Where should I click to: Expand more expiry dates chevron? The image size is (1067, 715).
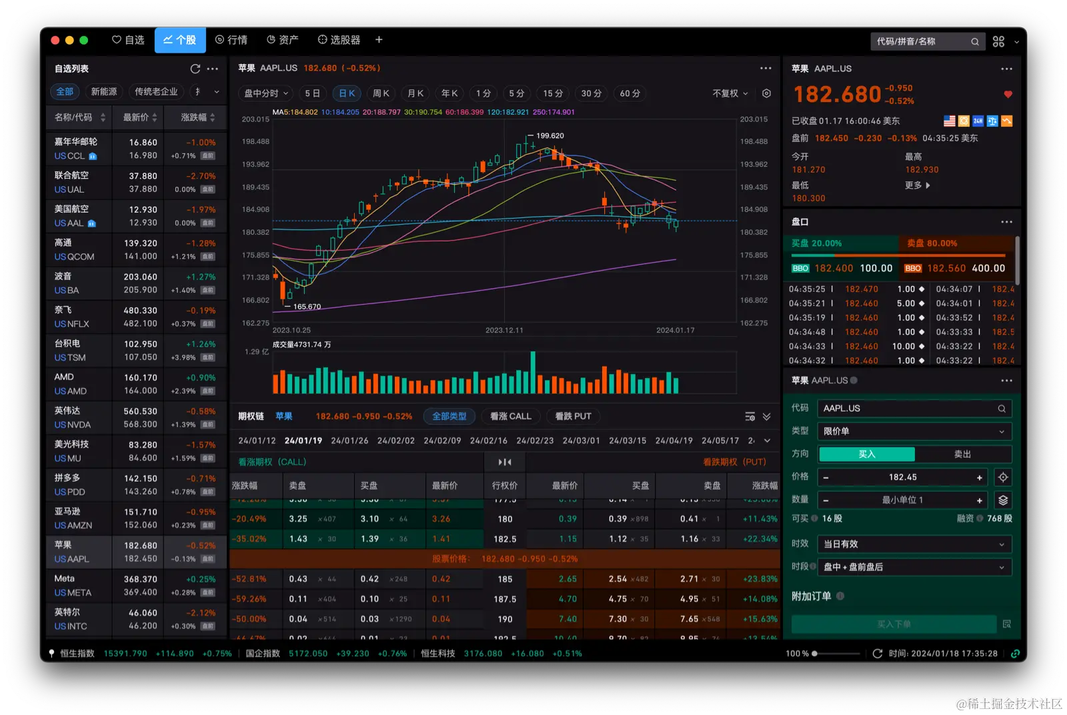(x=767, y=441)
